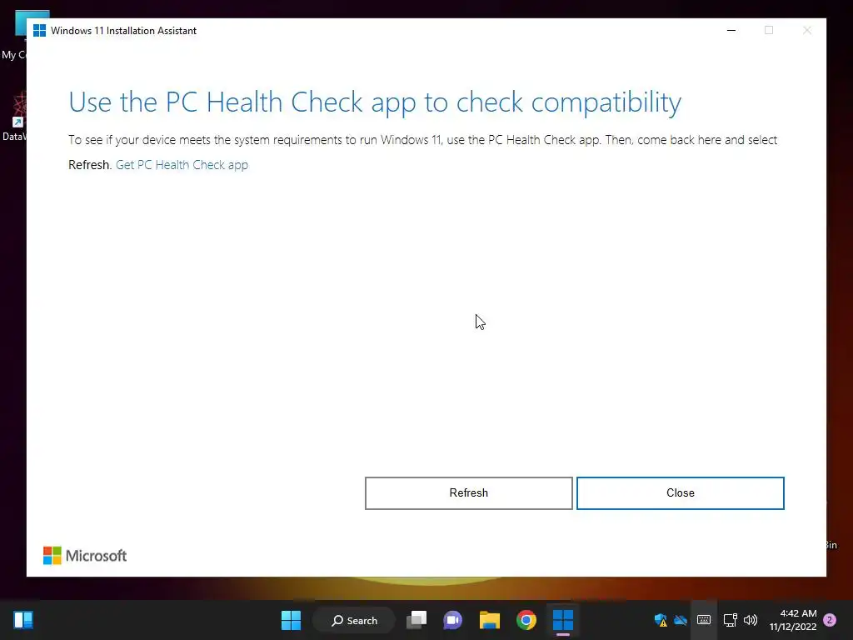Open Task View from the taskbar
Screen dimensions: 853x640
pos(417,620)
